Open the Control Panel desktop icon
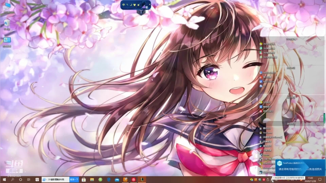The image size is (326, 183). point(7,42)
